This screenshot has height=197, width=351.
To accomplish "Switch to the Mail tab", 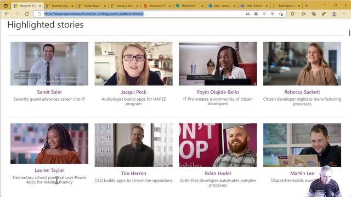I will pyautogui.click(x=222, y=6).
